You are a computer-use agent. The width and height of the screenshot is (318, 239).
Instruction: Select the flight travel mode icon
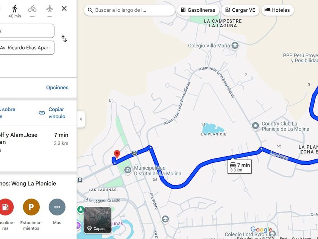(x=50, y=9)
